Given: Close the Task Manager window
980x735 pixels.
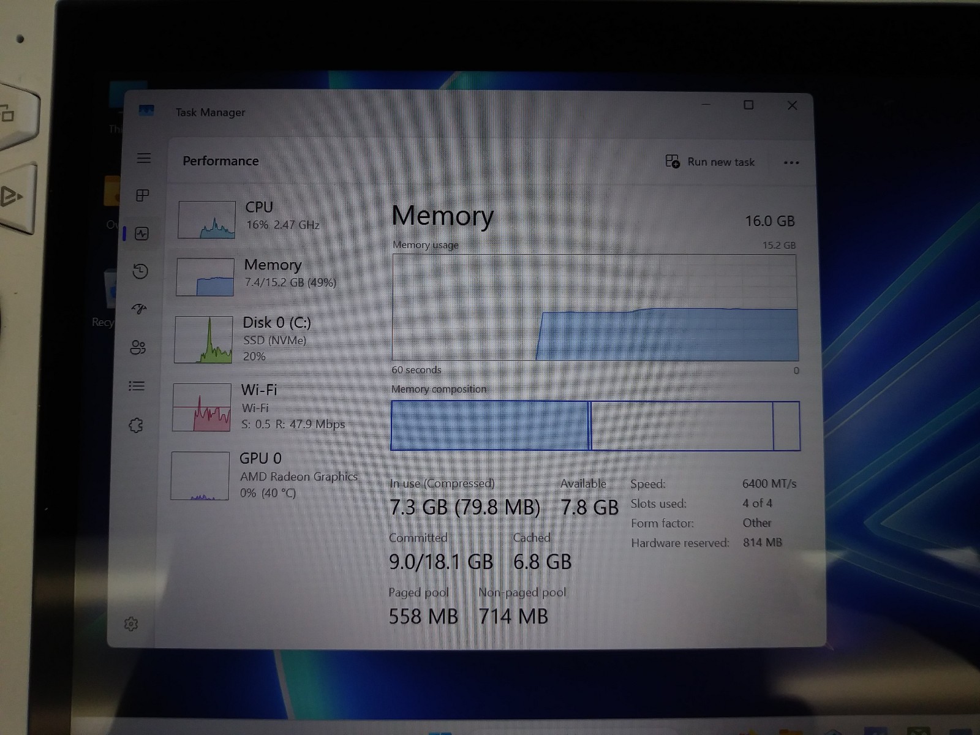Looking at the screenshot, I should pyautogui.click(x=792, y=105).
